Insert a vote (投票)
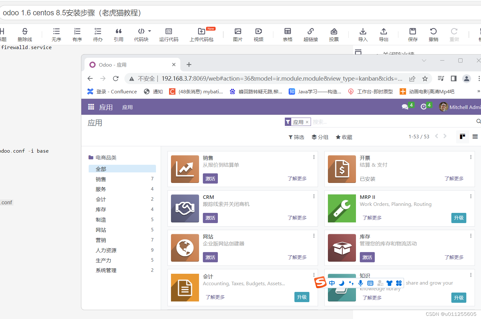This screenshot has height=319, width=481. click(334, 34)
